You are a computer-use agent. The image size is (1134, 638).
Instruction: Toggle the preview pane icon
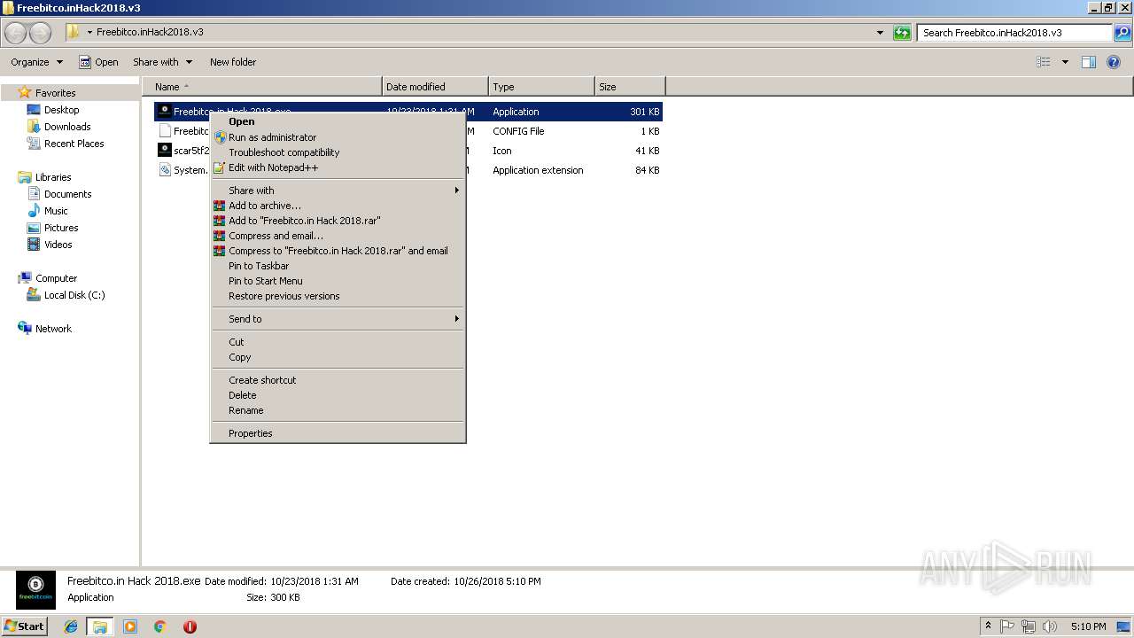coord(1089,62)
